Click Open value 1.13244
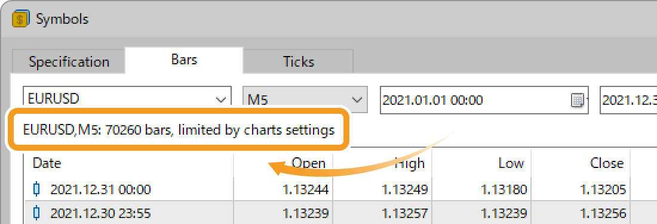Screen dimensions: 657x224 305,189
